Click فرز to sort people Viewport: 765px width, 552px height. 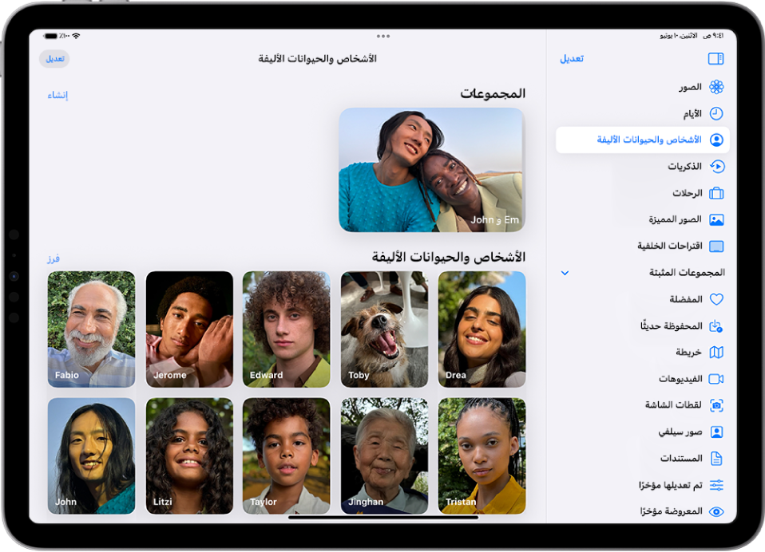(x=54, y=258)
